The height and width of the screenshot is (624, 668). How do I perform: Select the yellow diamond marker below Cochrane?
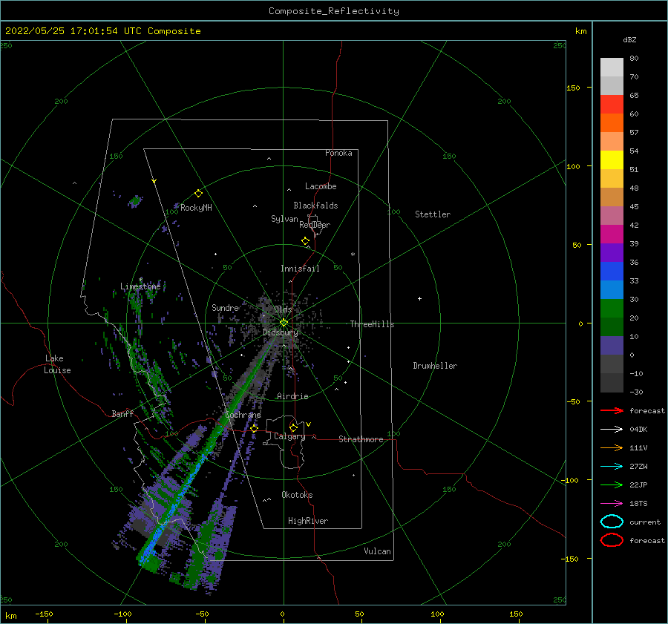[x=254, y=429]
